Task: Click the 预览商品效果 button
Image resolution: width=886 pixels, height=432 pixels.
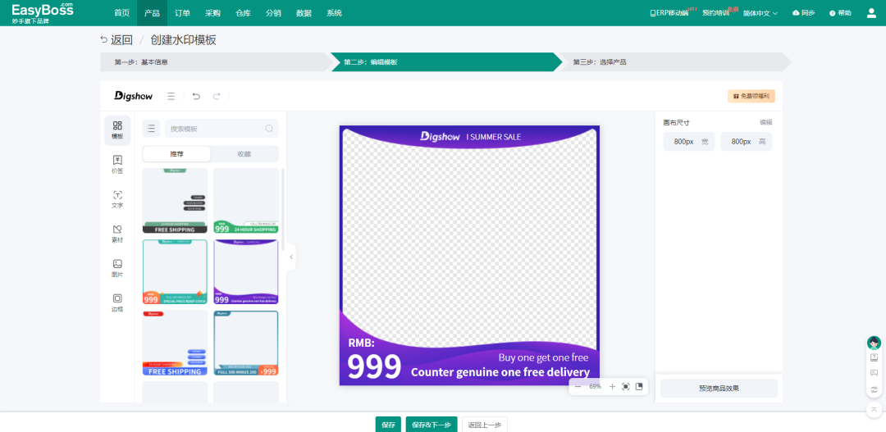Action: click(719, 388)
